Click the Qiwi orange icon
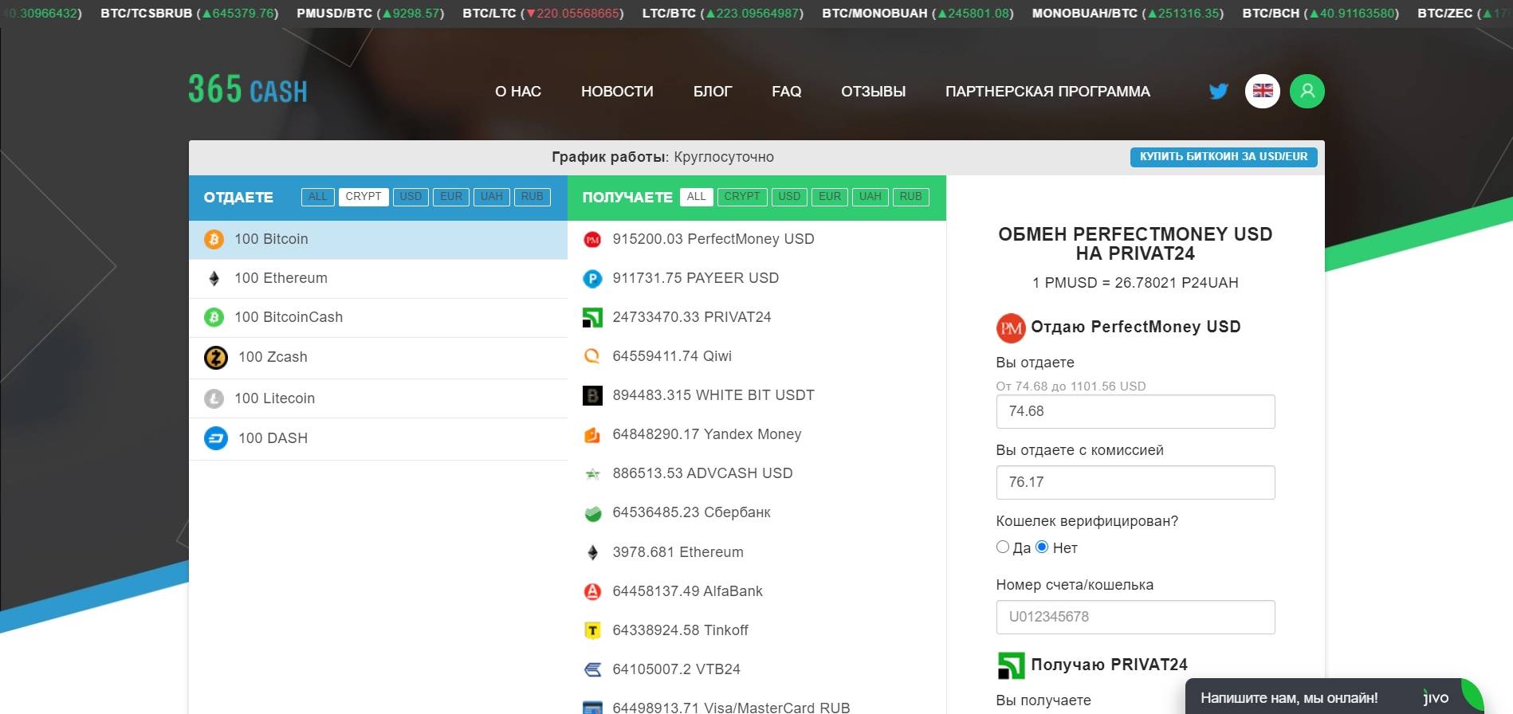Image resolution: width=1513 pixels, height=714 pixels. pos(592,356)
